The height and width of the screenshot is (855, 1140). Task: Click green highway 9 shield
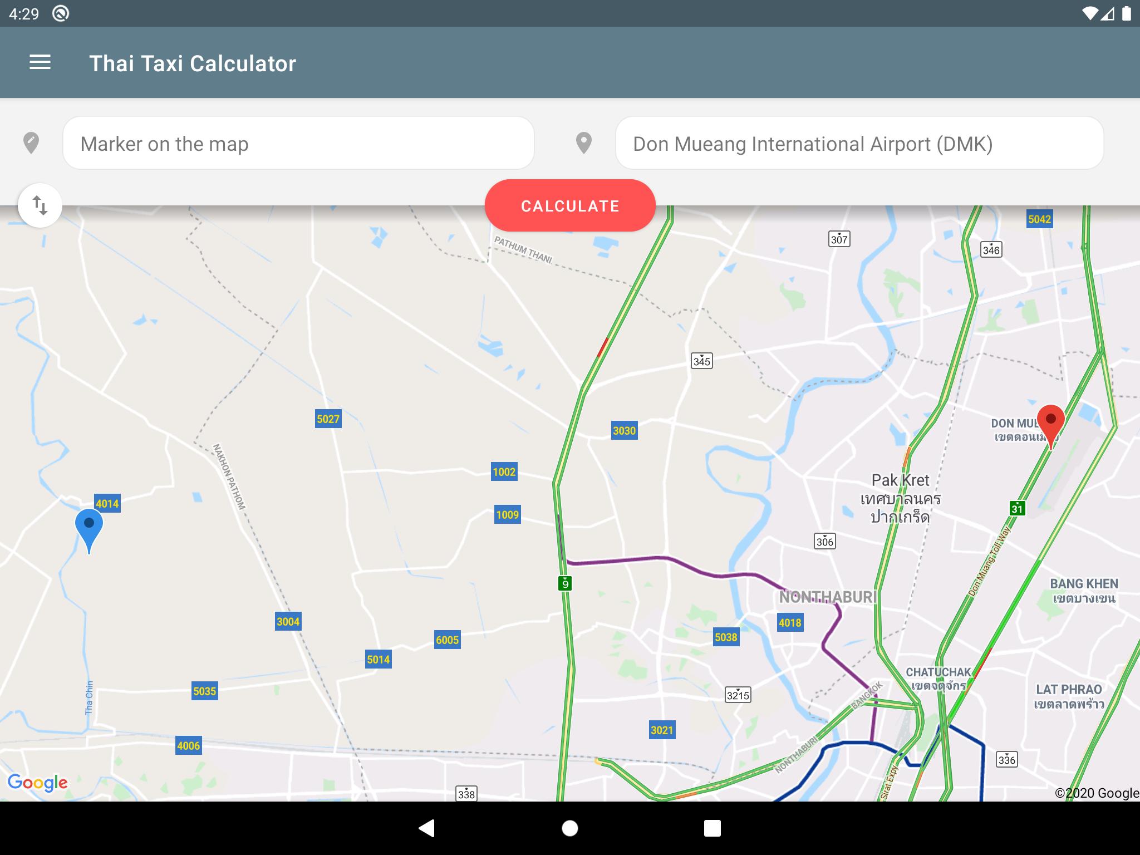pos(565,583)
